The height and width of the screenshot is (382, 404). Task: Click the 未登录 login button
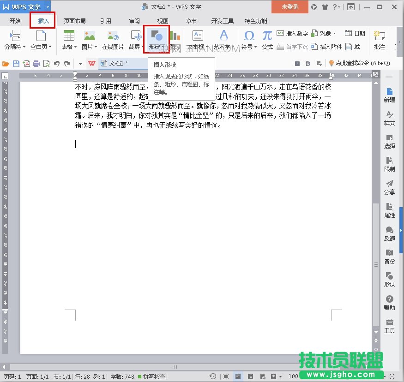(289, 7)
